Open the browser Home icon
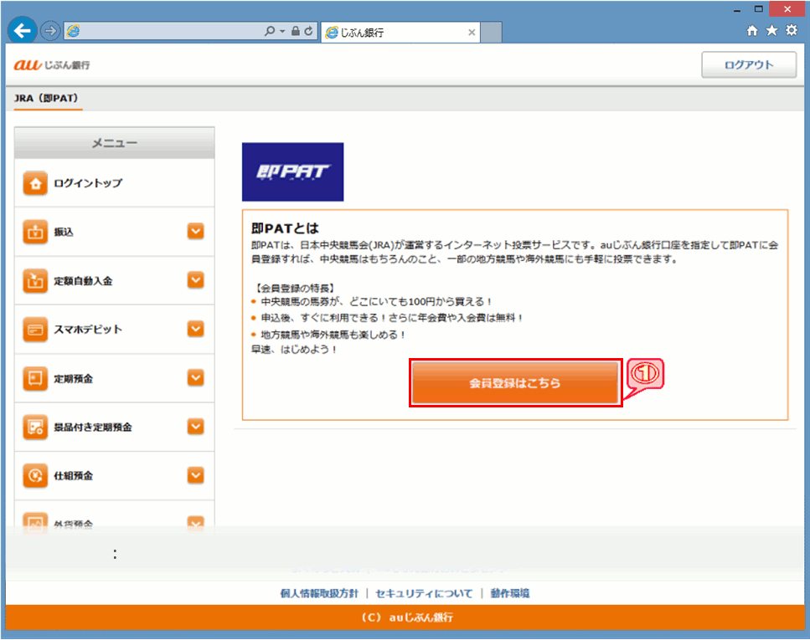The width and height of the screenshot is (810, 640). point(752,31)
